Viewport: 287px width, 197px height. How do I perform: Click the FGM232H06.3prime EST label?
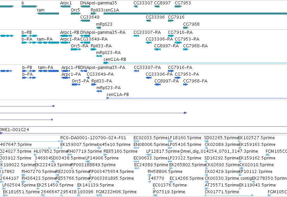[116, 192]
